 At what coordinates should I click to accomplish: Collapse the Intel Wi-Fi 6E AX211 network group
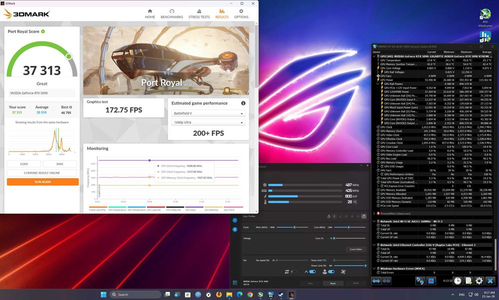[374, 221]
